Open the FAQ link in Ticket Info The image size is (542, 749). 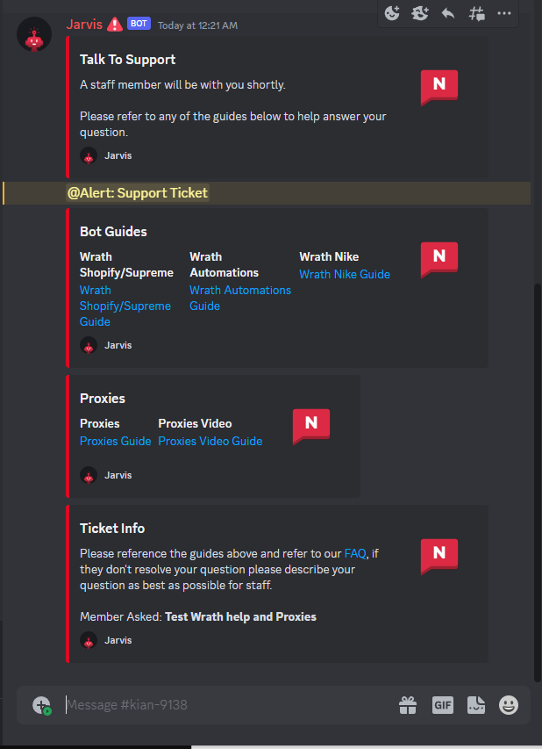pyautogui.click(x=354, y=553)
